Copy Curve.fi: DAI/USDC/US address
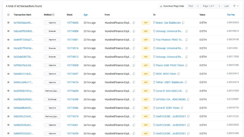244x137 pixels. [187, 91]
